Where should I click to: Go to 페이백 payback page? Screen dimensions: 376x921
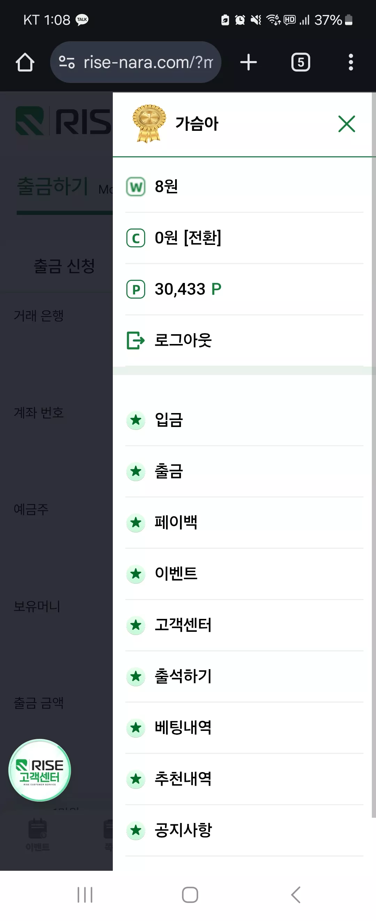pyautogui.click(x=244, y=522)
